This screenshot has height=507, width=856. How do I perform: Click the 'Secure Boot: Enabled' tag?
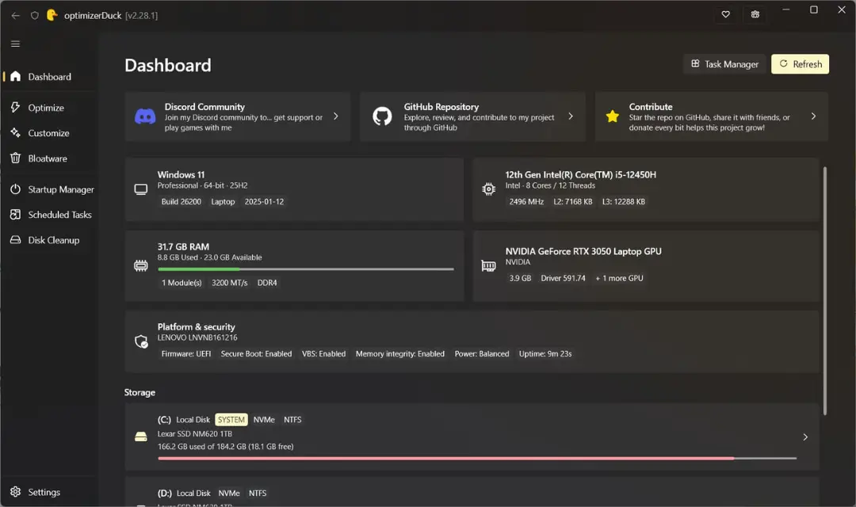(256, 353)
